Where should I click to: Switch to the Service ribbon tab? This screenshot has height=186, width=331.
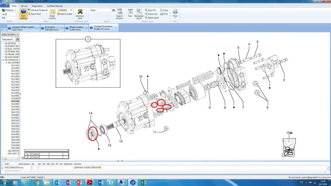coord(24,6)
